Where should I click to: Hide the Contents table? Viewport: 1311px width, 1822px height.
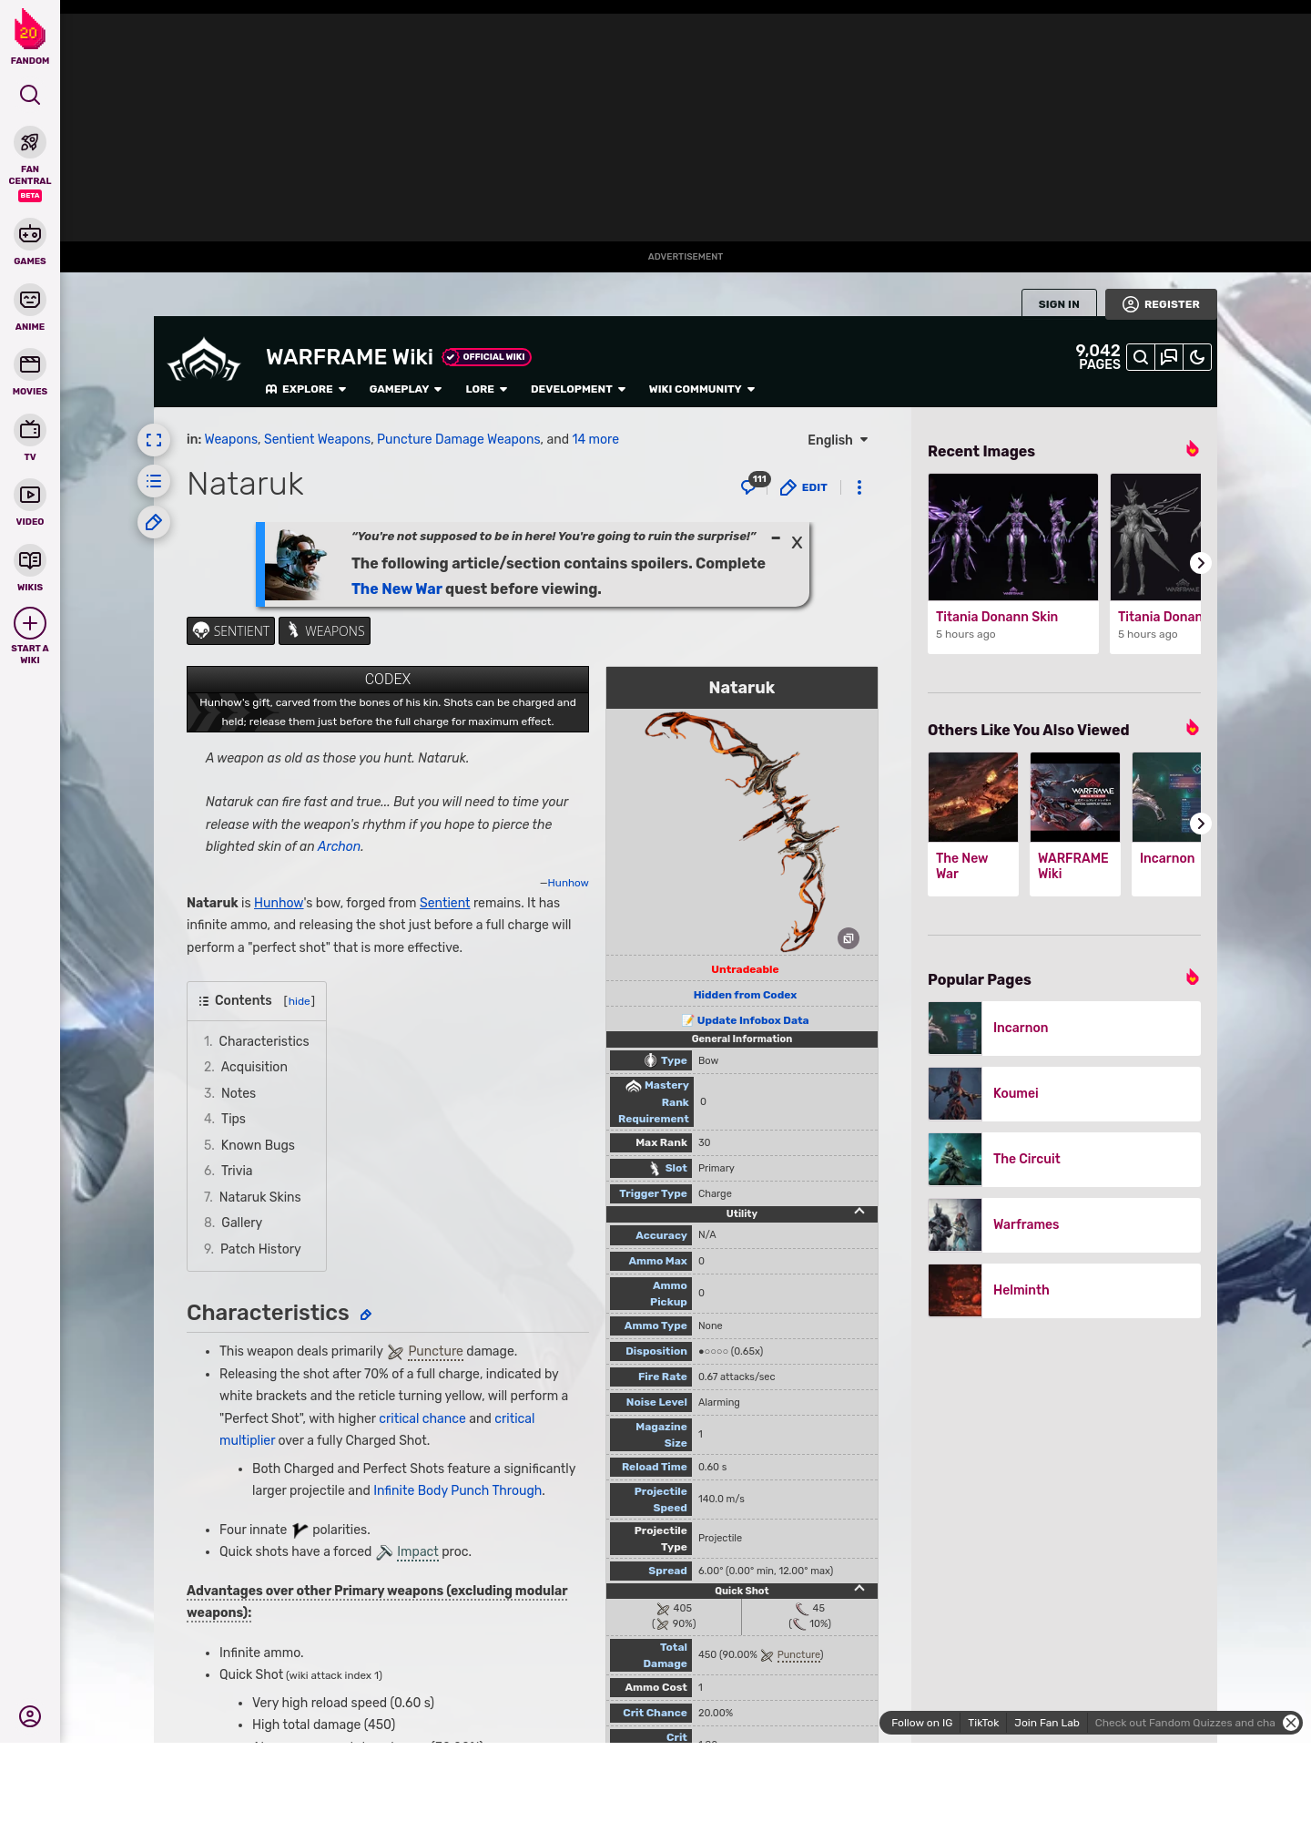pyautogui.click(x=300, y=1001)
